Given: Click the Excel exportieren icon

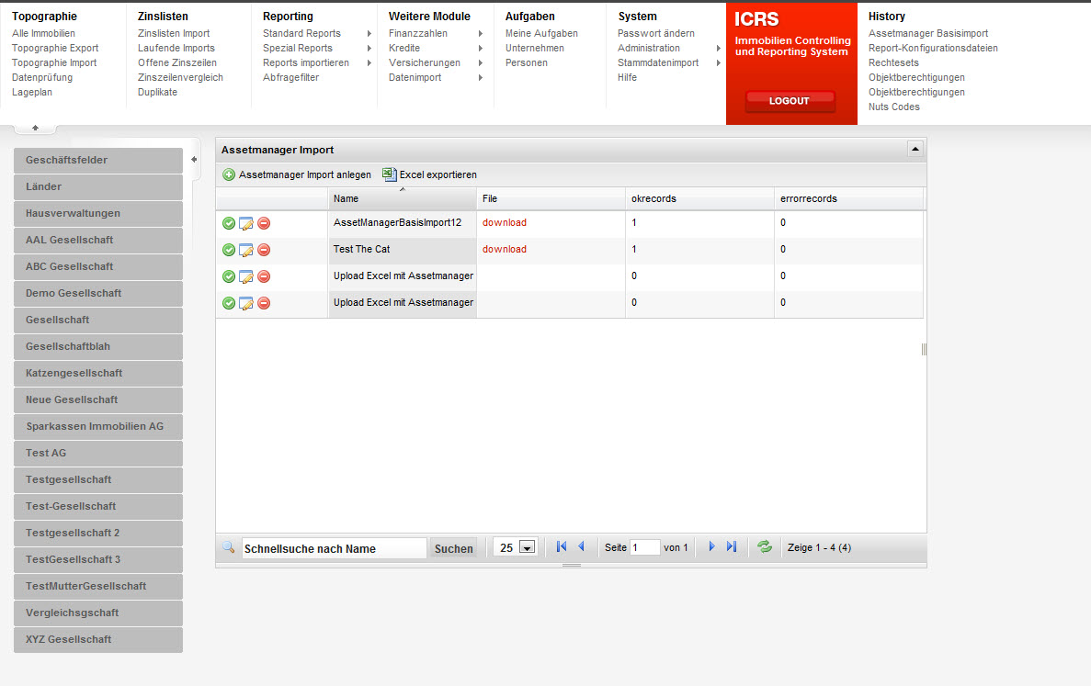Looking at the screenshot, I should pyautogui.click(x=390, y=174).
